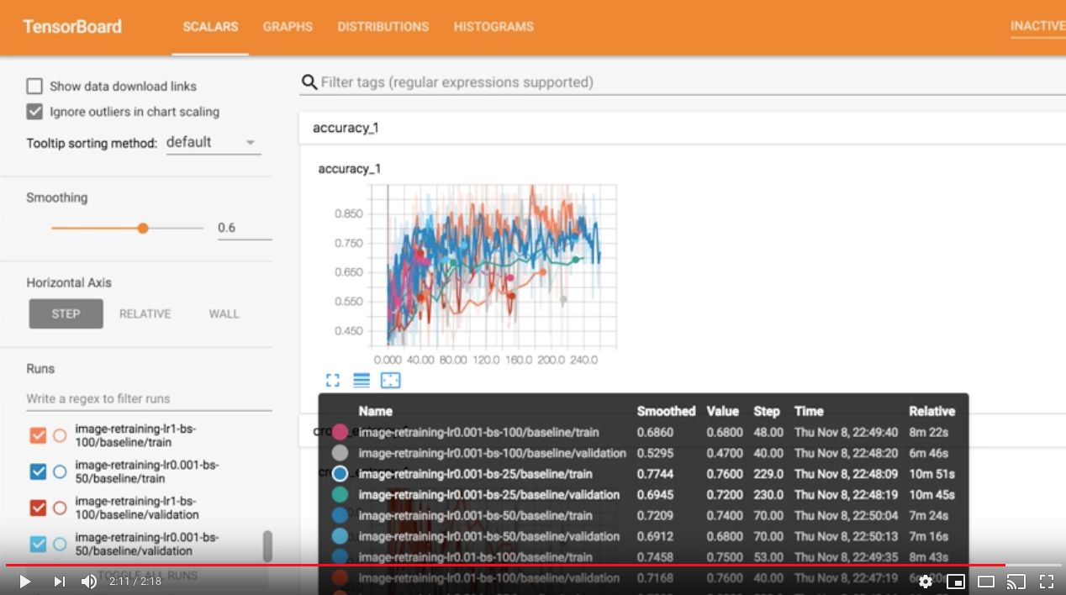Click the search magnifier icon
The image size is (1066, 595).
tap(309, 82)
